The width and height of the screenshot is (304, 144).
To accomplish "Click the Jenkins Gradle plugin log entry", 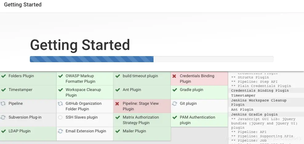I will (254, 114).
